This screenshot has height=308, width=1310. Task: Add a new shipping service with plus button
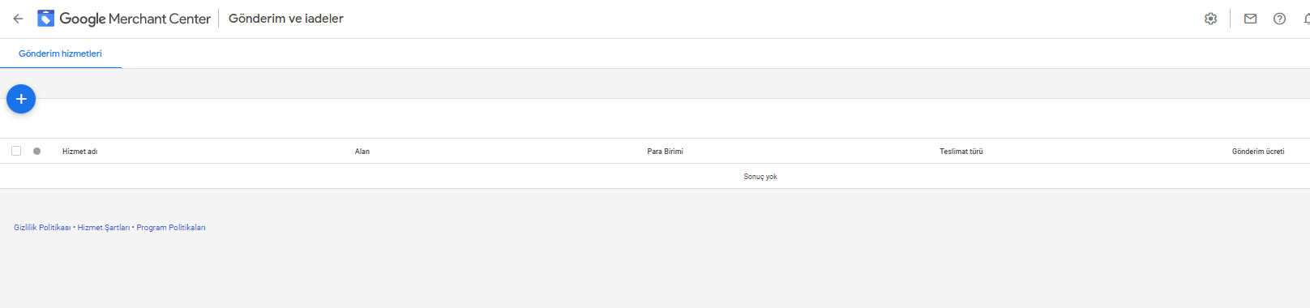coord(21,99)
